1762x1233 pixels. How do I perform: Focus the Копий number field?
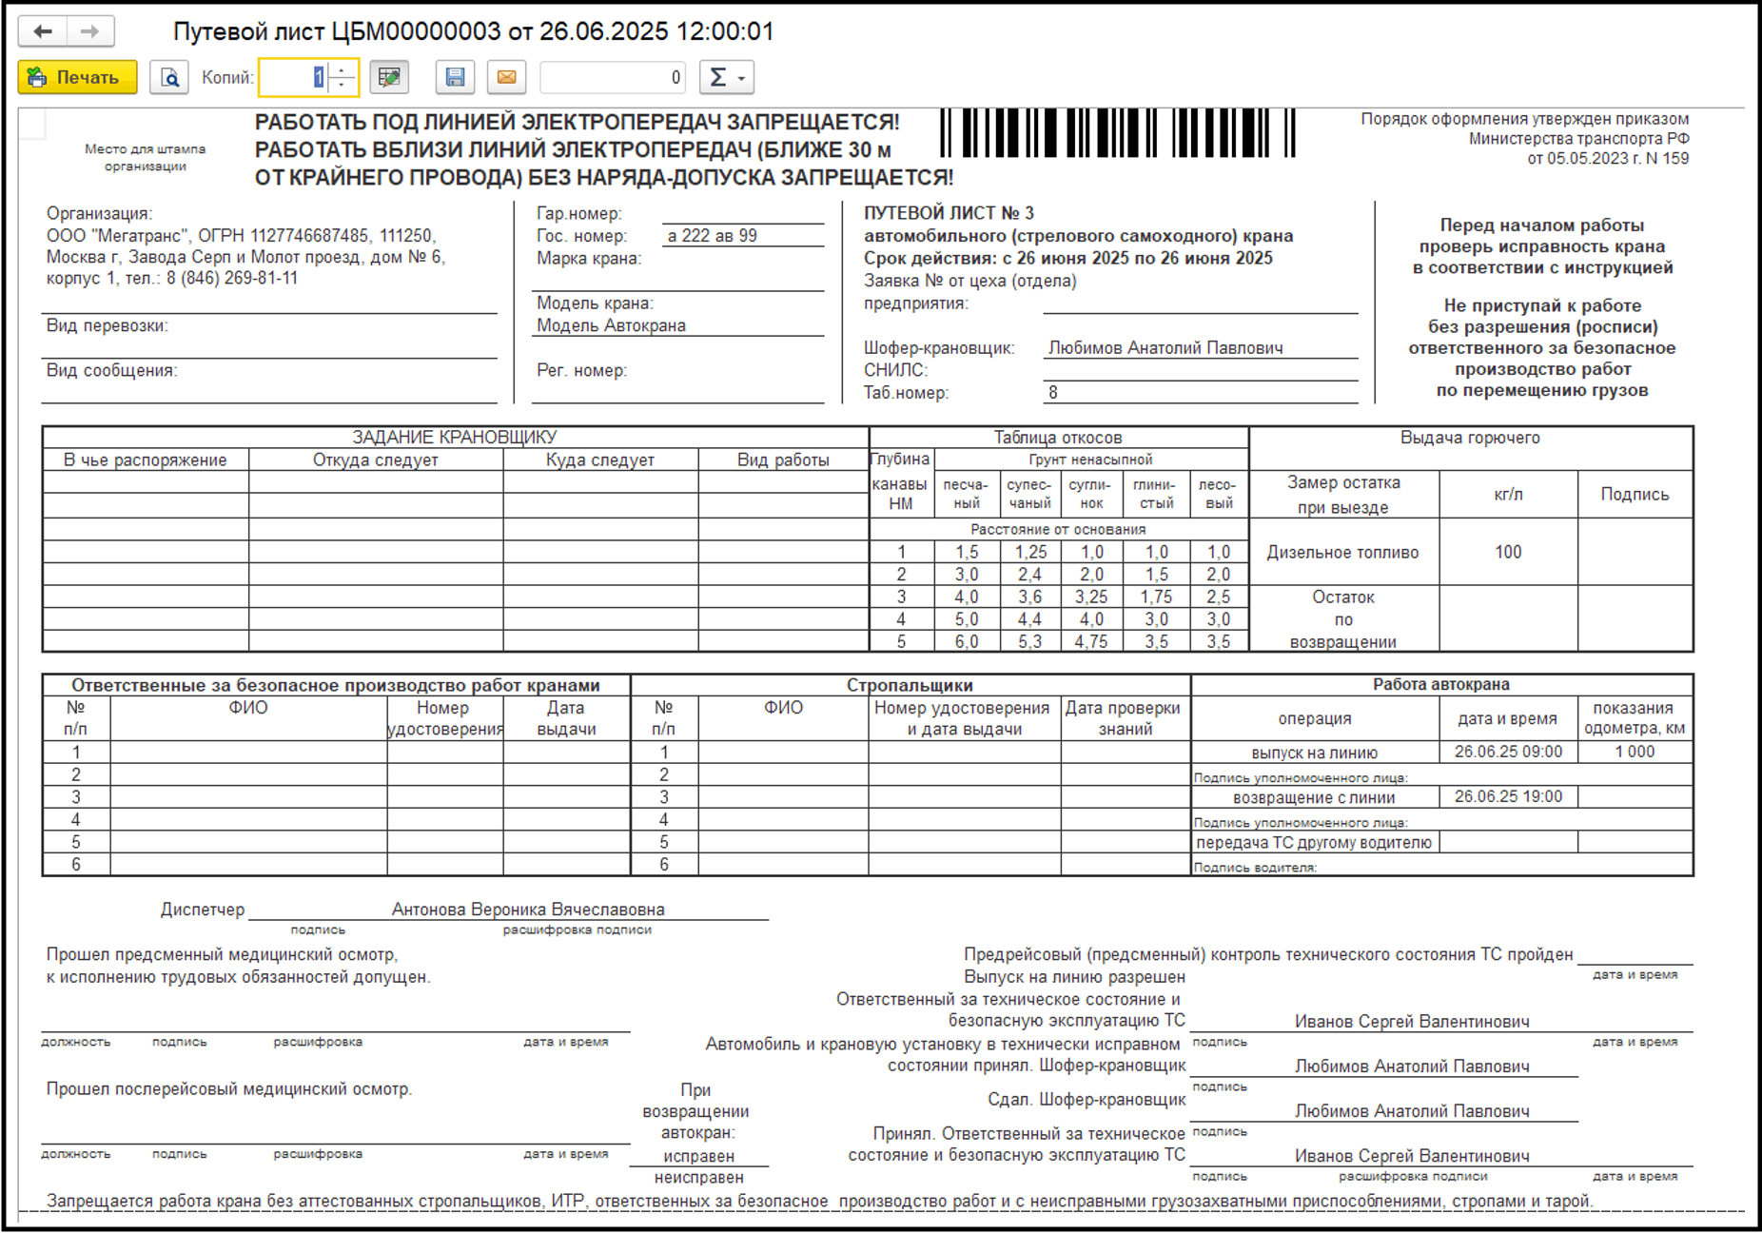(293, 77)
